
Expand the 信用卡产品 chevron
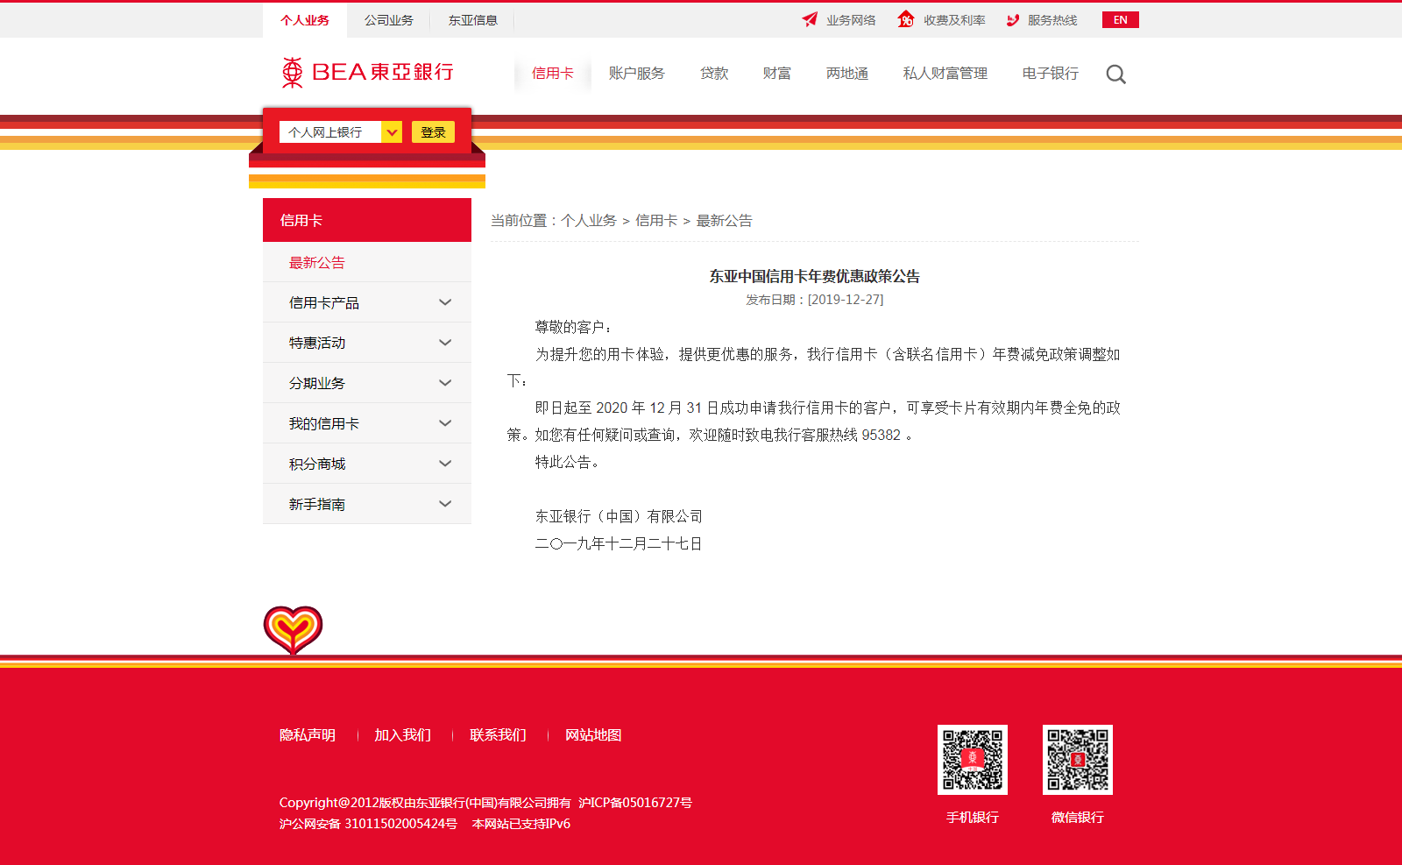(x=445, y=302)
